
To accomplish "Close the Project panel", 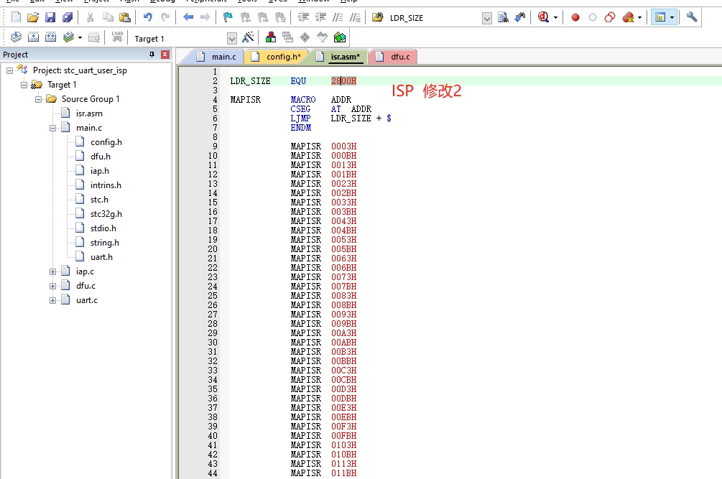I will (x=165, y=55).
